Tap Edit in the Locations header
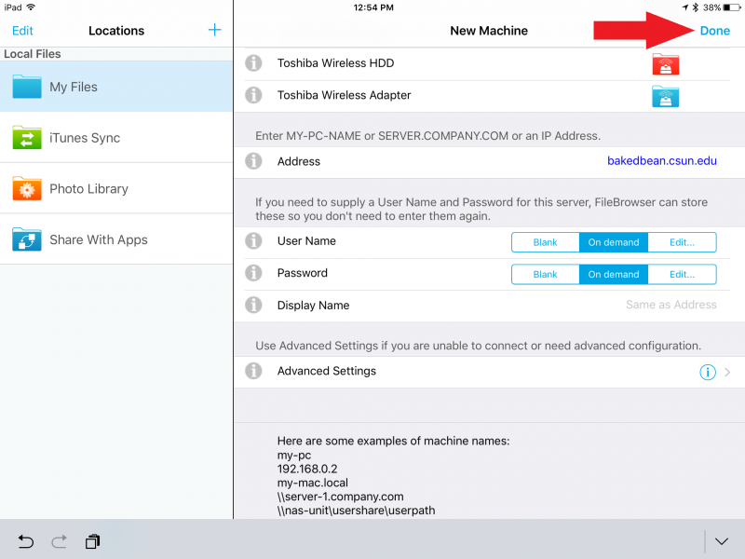 (x=22, y=31)
